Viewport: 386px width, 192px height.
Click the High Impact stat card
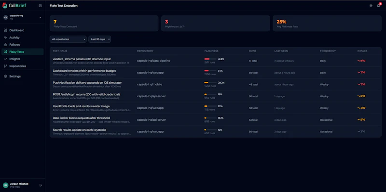coord(215,23)
